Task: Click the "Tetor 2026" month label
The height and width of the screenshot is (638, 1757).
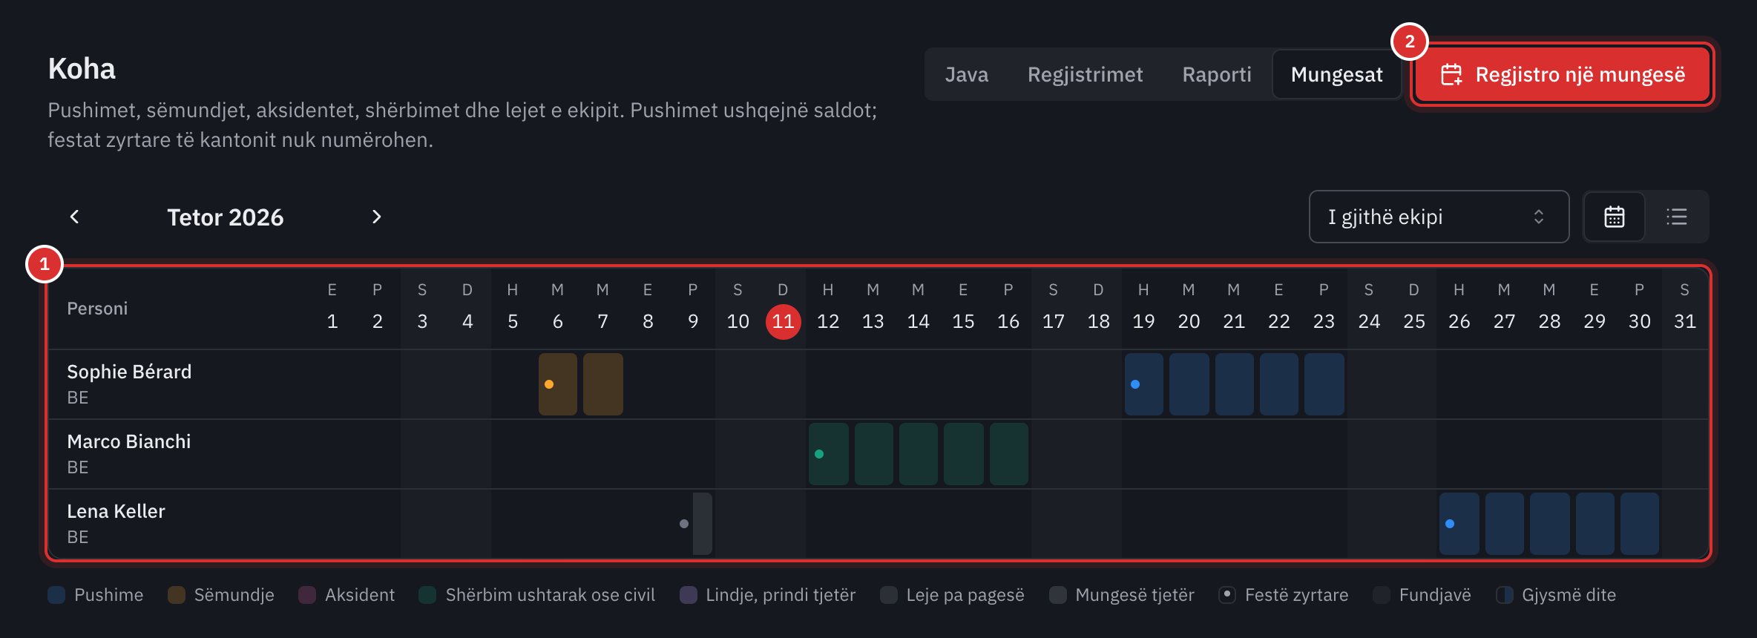Action: pyautogui.click(x=226, y=217)
